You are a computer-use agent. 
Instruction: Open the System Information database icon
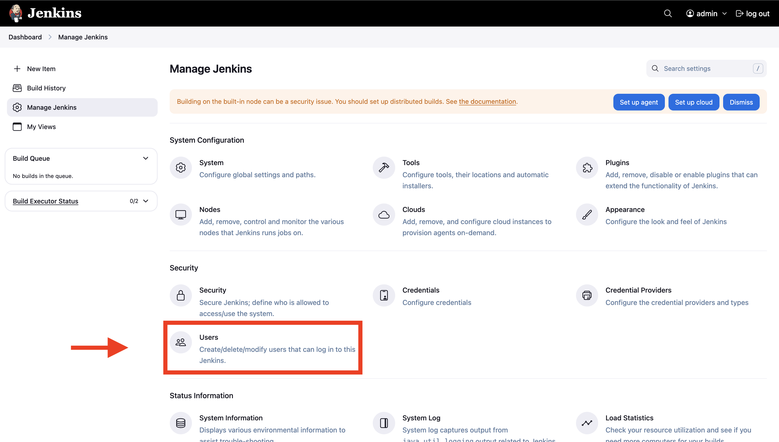(x=181, y=423)
